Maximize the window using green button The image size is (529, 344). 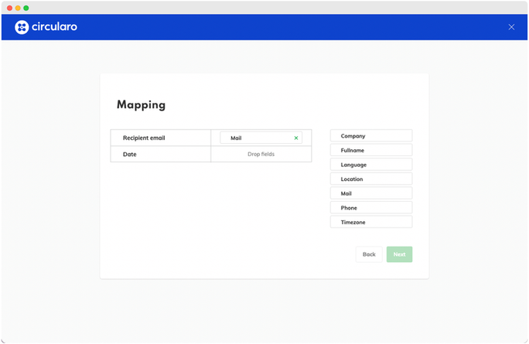[26, 8]
